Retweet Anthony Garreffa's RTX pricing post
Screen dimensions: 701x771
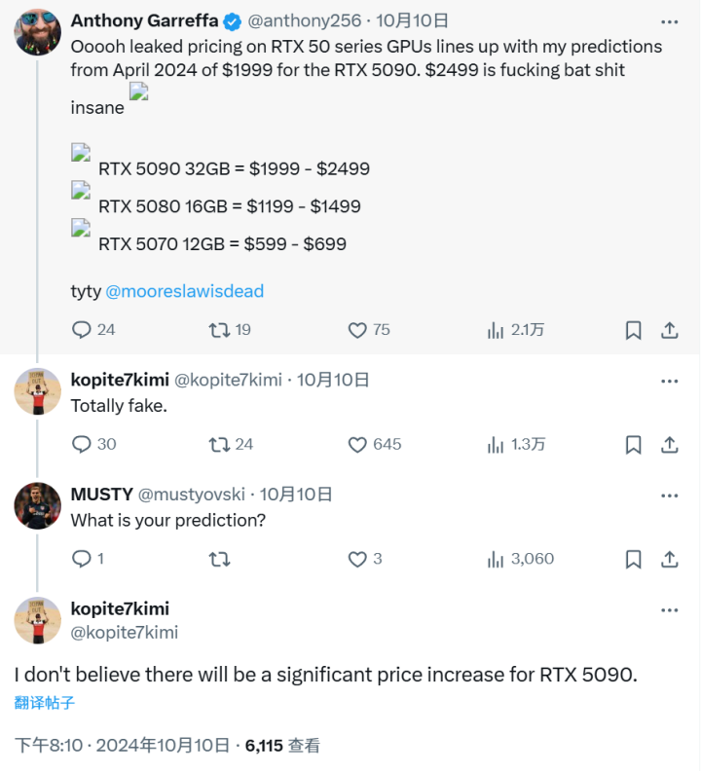220,330
